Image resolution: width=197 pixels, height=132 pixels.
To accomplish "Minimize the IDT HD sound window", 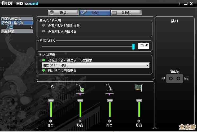I will [186, 3].
